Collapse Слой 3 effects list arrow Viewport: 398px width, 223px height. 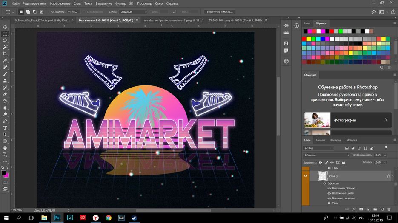coord(392,176)
